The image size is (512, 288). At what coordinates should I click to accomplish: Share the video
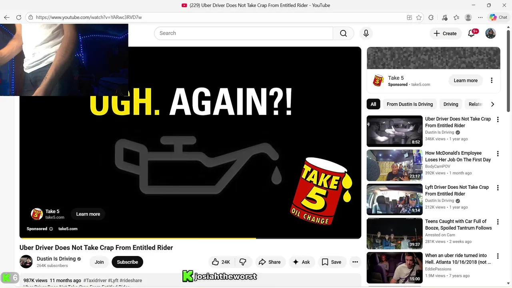click(270, 262)
